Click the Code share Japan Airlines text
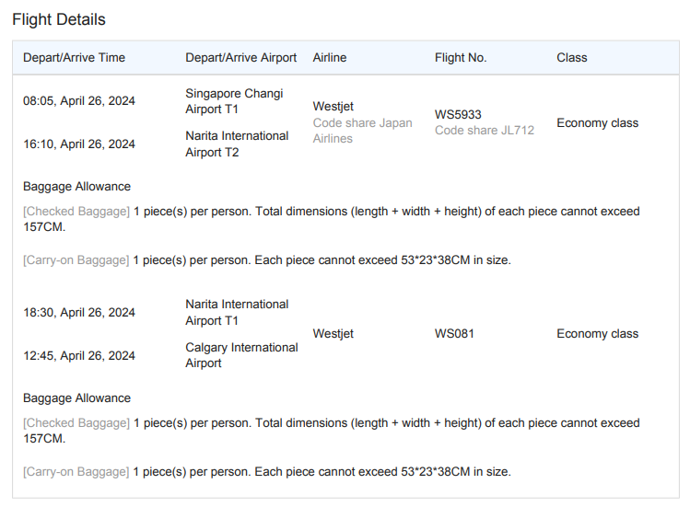Image resolution: width=690 pixels, height=507 pixels. coord(362,131)
